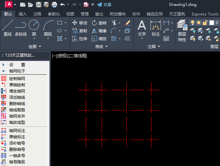Expand the 设置 menu section

tap(4, 65)
